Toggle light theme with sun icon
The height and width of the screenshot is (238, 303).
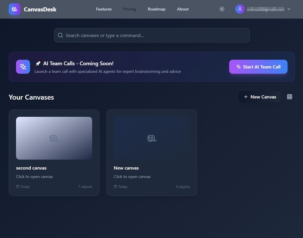(222, 9)
